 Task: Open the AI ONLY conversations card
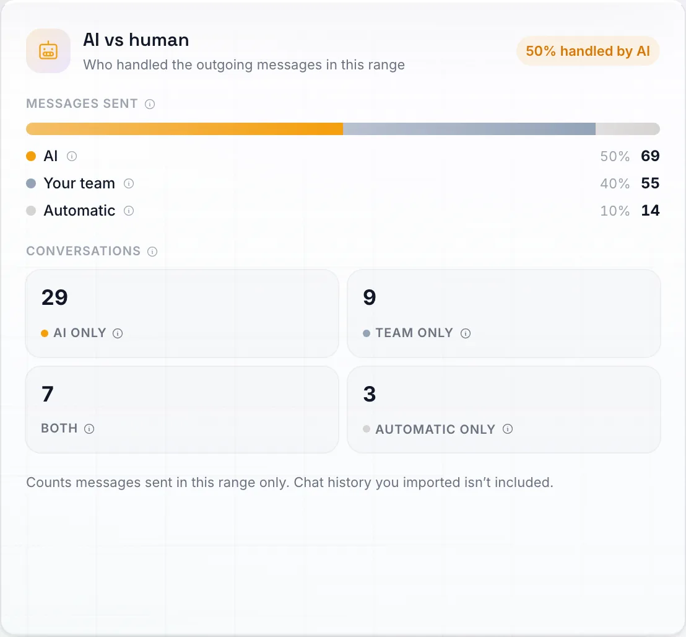[182, 314]
